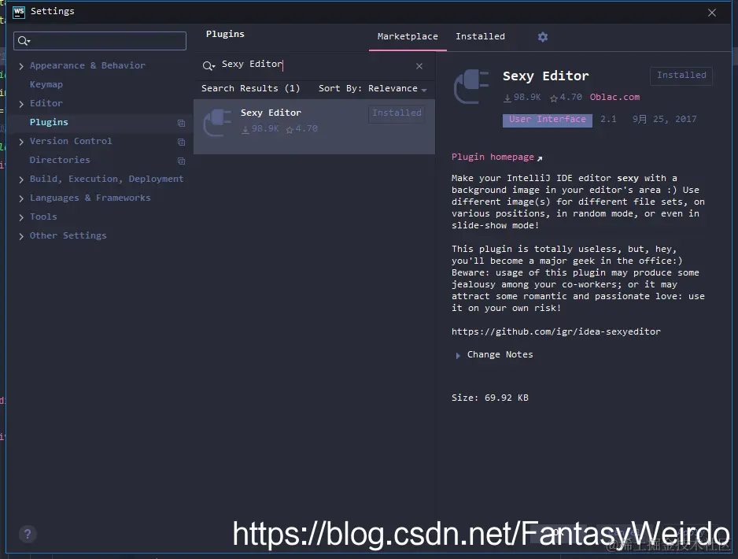Click the star rating icon in plugin details
Viewport: 738px width, 559px height.
[x=554, y=98]
